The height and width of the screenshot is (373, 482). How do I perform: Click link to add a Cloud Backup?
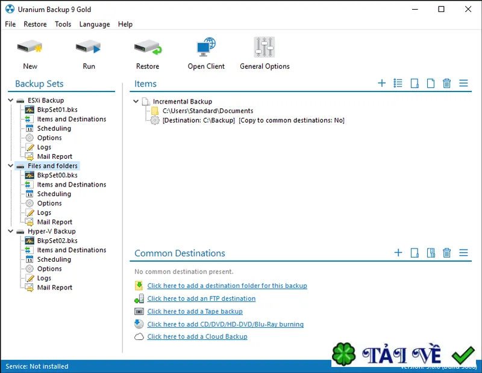click(198, 336)
